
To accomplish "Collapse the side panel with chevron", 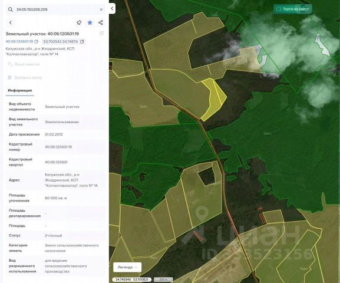I will (112, 9).
